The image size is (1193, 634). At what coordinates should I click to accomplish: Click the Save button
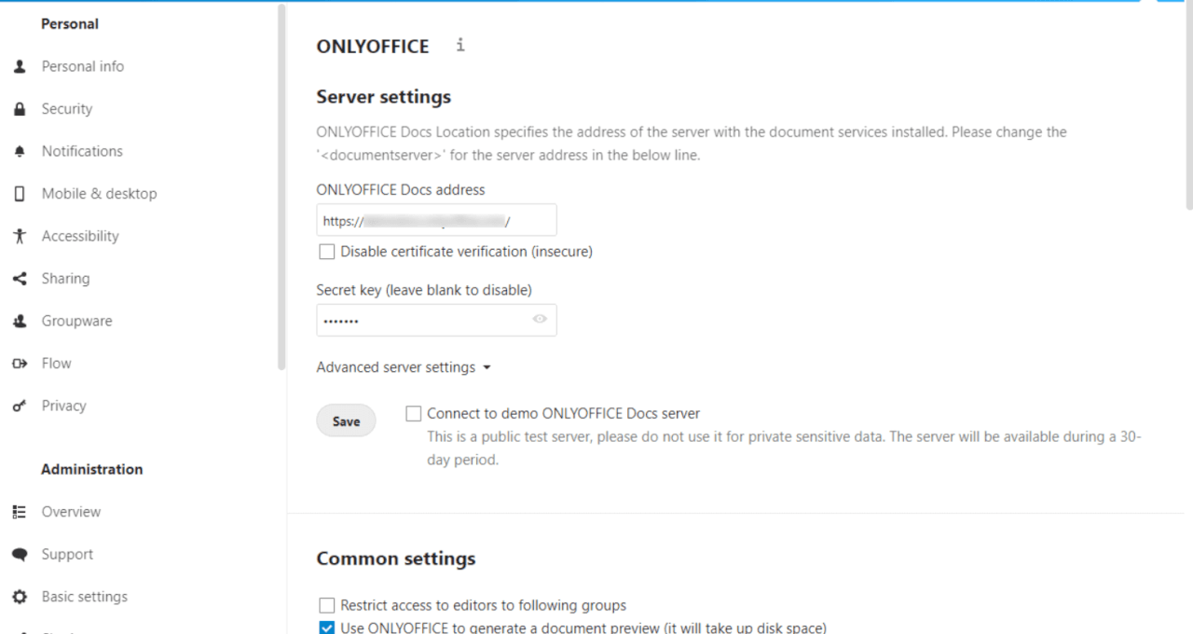[346, 420]
